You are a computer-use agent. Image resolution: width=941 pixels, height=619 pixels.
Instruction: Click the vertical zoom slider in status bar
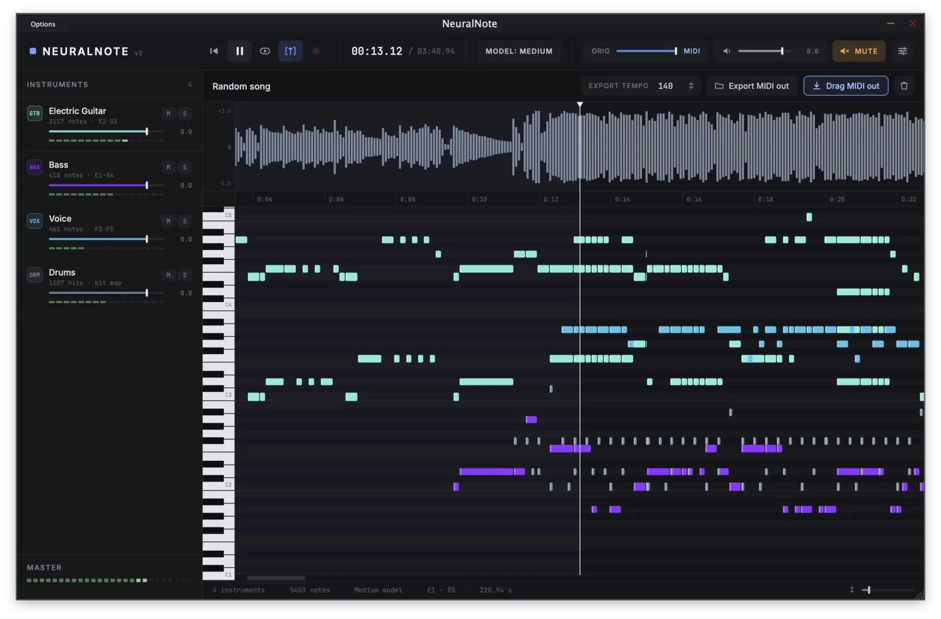point(888,590)
